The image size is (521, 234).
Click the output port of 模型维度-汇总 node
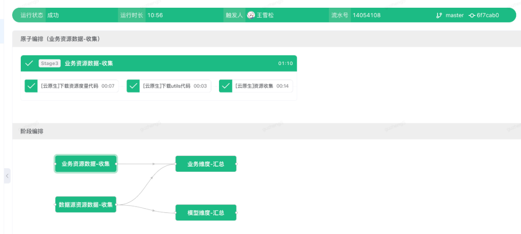pos(236,212)
